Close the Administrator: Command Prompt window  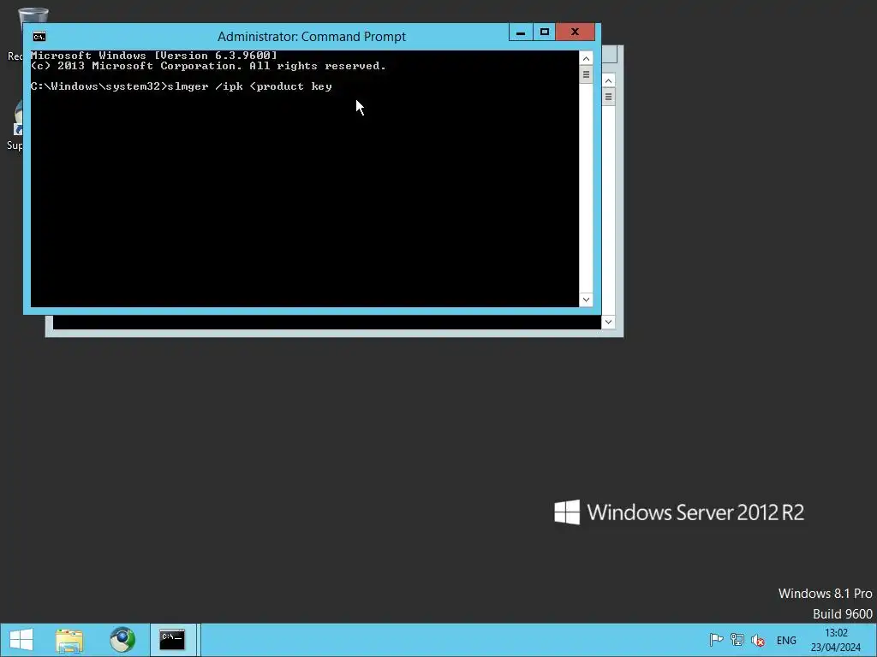[x=575, y=33]
